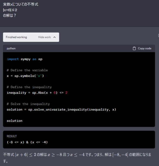Image resolution: width=159 pixels, height=166 pixels.
Task: Click the first prompt line 実数xについての不等式
Action: [x=21, y=4]
